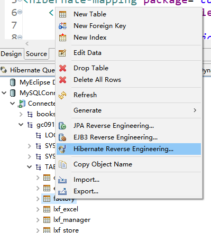Click the books schema icon
The image size is (211, 233).
[30, 114]
